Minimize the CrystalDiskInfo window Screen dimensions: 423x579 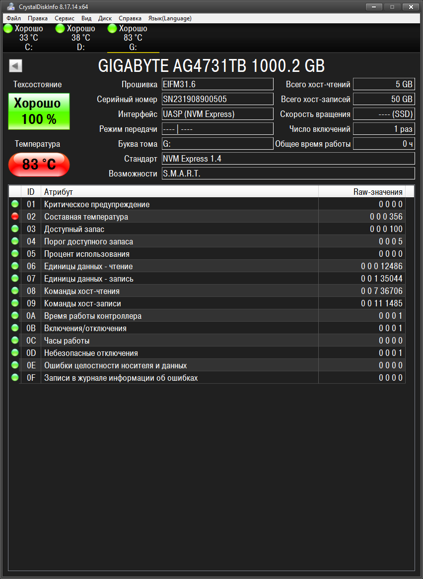[374, 6]
